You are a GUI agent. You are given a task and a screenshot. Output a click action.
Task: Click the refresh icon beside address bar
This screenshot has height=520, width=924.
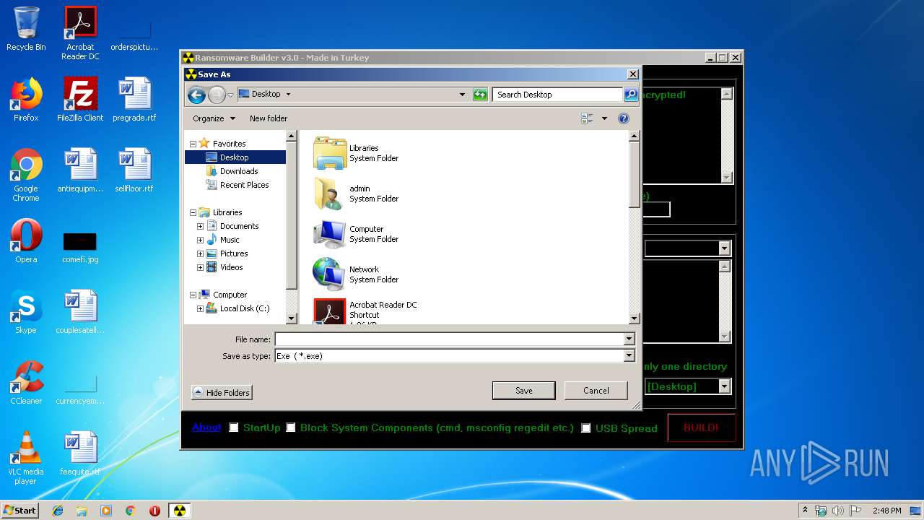[480, 95]
